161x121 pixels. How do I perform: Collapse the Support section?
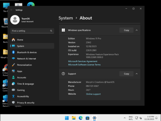tap(137, 74)
